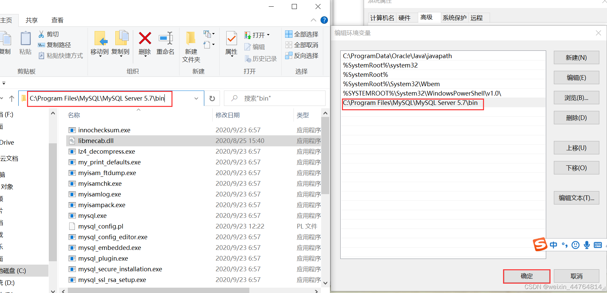Click the Up one level arrow

pos(12,99)
